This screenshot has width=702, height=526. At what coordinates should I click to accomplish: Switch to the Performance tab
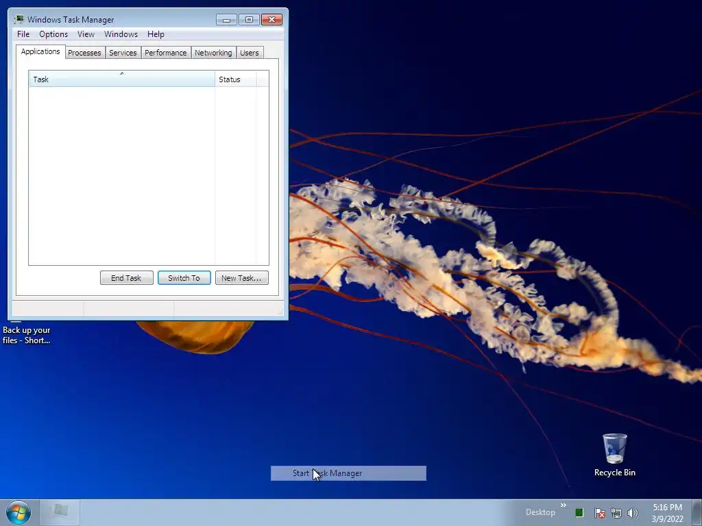(x=166, y=53)
